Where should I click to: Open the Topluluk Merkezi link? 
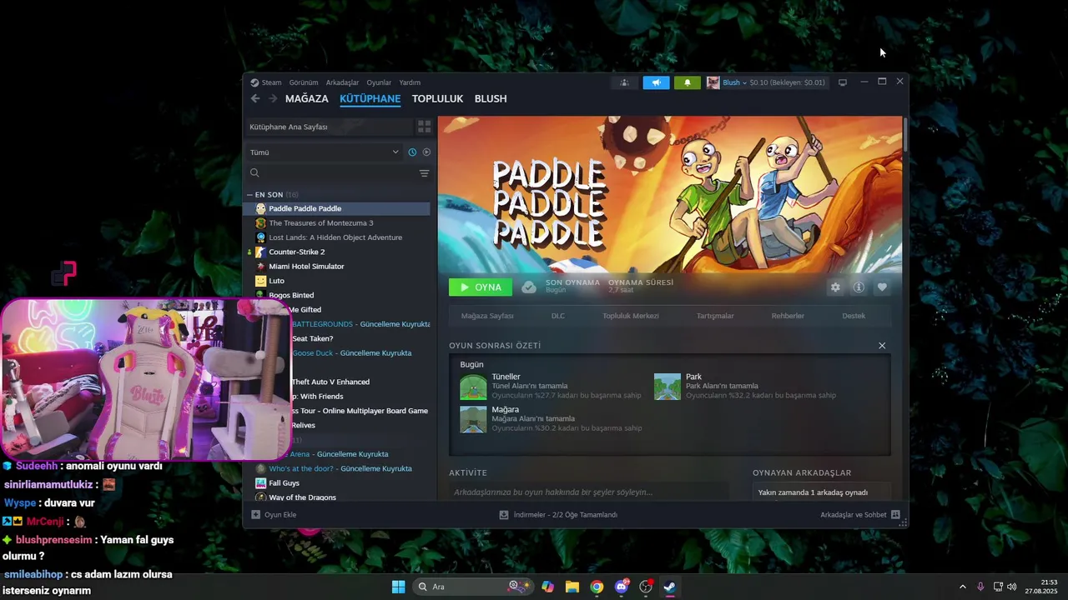pos(631,316)
